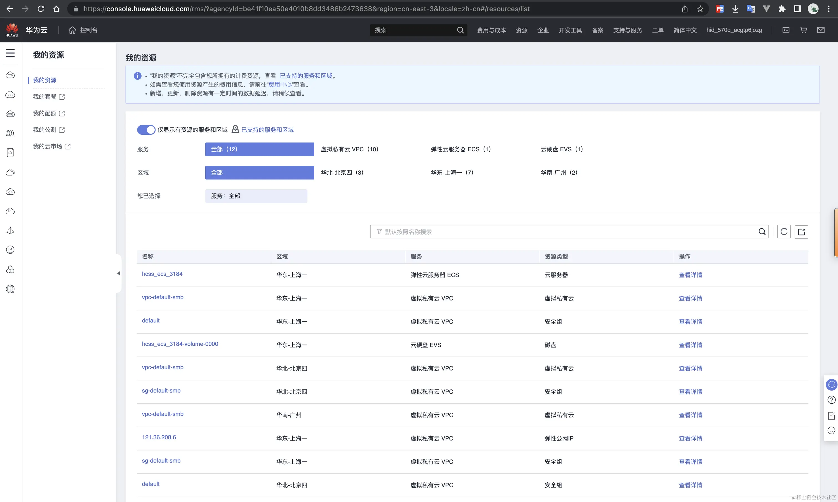Filter region by 华北-北京四

(x=342, y=172)
